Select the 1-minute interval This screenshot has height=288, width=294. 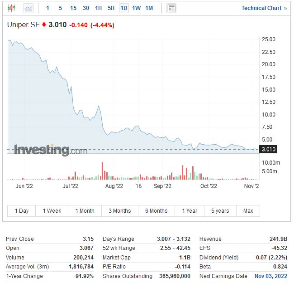point(47,8)
